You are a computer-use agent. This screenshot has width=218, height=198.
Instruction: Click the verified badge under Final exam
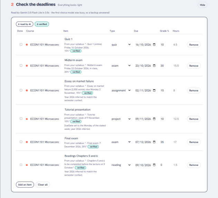[x=93, y=147]
